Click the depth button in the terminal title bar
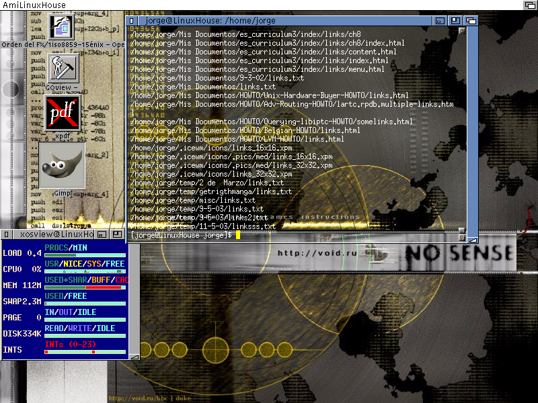Screen dimensions: 538x403 (x=471, y=21)
